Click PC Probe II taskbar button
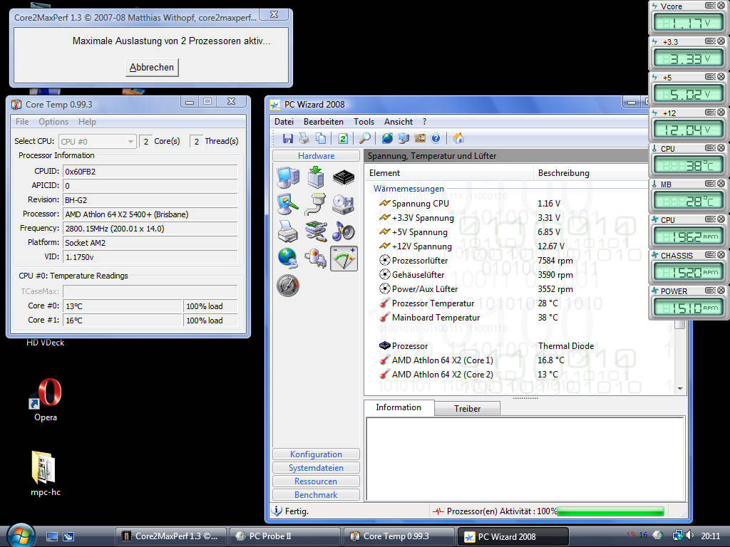 coord(284,536)
